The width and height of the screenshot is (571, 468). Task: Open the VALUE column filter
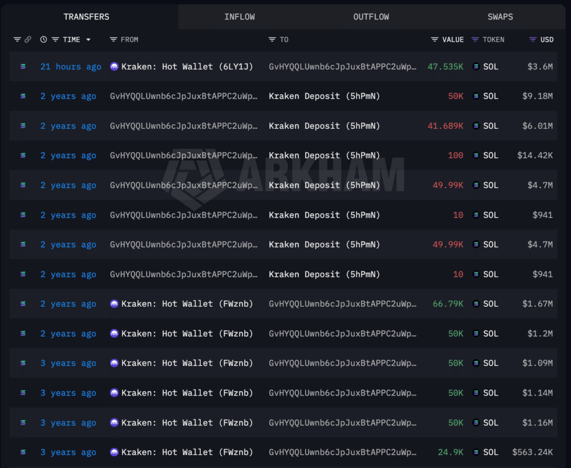click(x=434, y=40)
